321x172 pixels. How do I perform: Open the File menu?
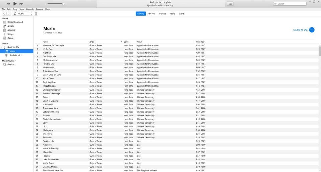(3, 9)
